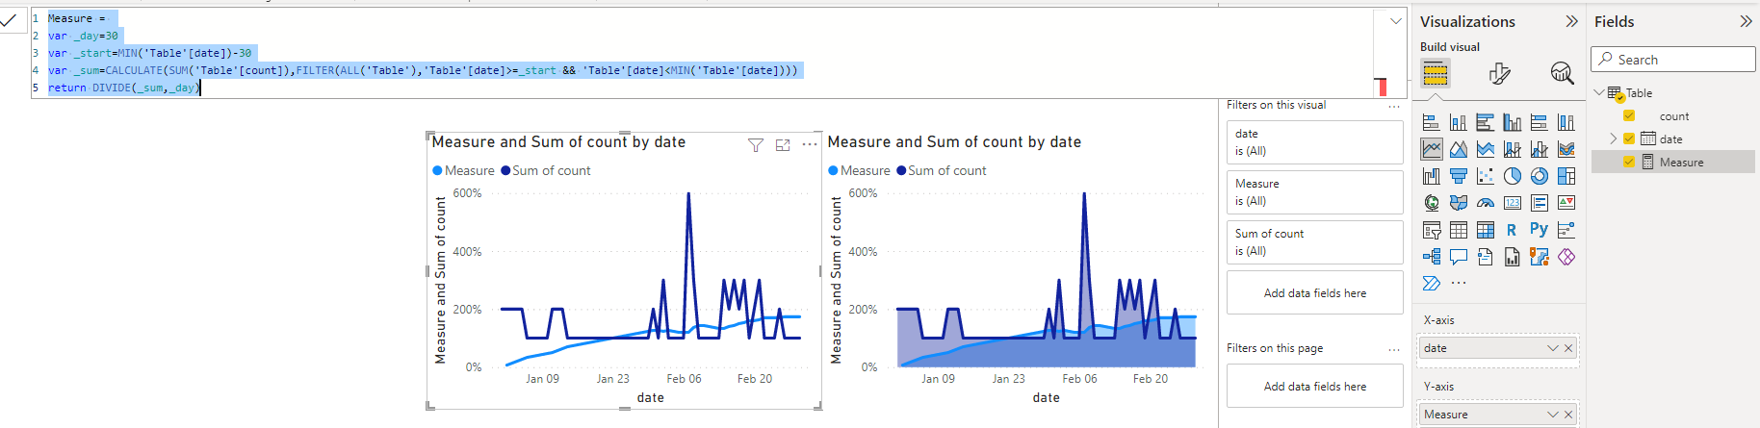Expand the formula bar with the chevron
This screenshot has height=428, width=1760.
pos(1396,21)
